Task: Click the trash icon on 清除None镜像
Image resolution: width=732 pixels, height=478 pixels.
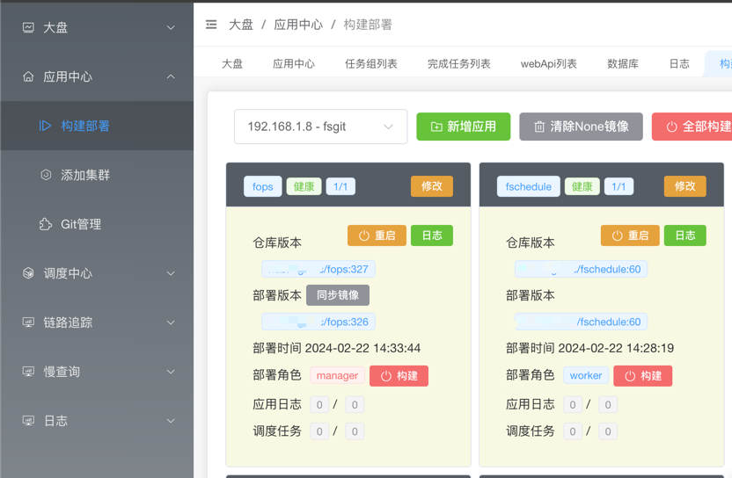Action: click(539, 127)
